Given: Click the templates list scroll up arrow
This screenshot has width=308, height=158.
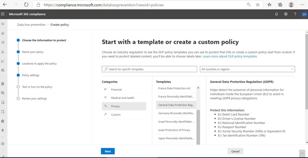Looking at the screenshot, I should click(x=198, y=88).
